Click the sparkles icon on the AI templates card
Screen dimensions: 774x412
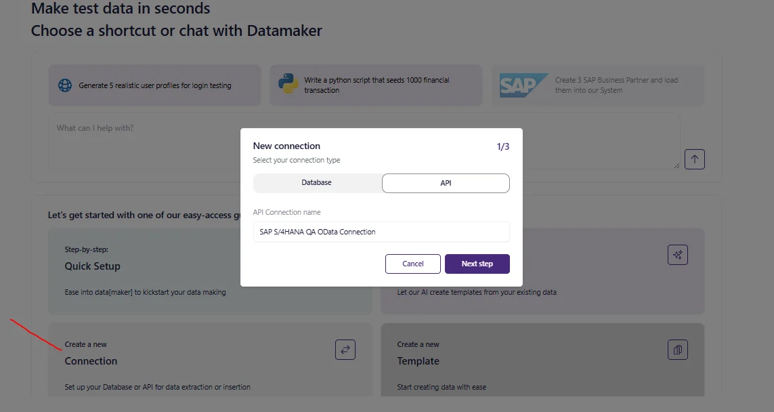pyautogui.click(x=678, y=255)
